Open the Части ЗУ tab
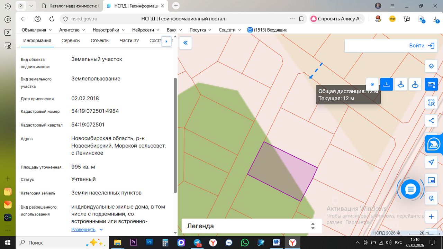The width and height of the screenshot is (443, 249). click(x=129, y=40)
